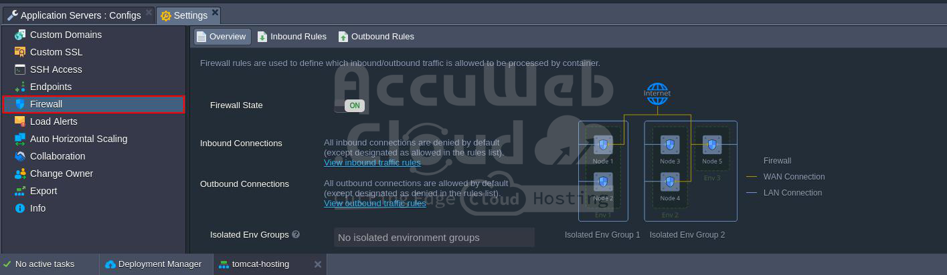Image resolution: width=947 pixels, height=275 pixels.
Task: Click the Collaboration icon in sidebar
Action: (19, 156)
